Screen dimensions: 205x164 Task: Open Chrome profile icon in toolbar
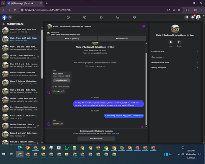[x=196, y=10]
